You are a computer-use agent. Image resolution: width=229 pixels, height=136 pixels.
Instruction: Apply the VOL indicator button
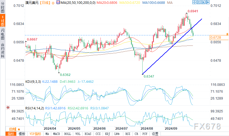pyautogui.click(x=78, y=134)
